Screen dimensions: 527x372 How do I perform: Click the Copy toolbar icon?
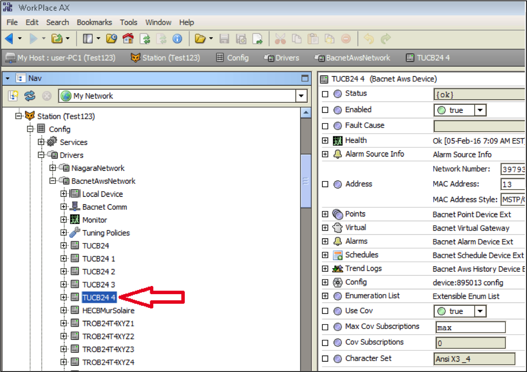pyautogui.click(x=296, y=39)
